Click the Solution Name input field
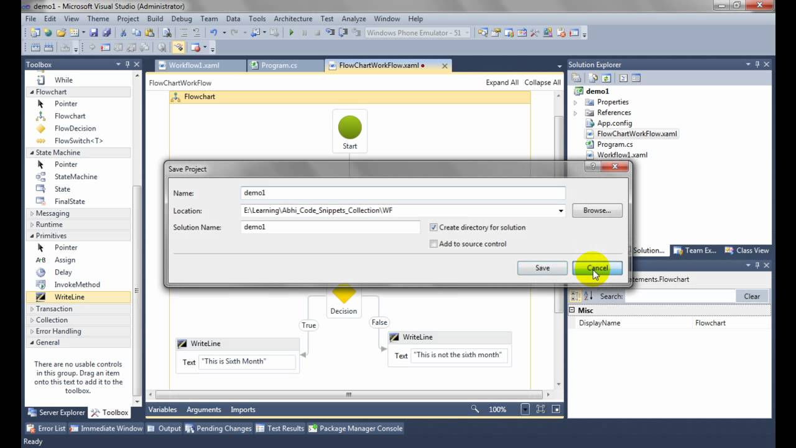The image size is (796, 448). (x=330, y=227)
